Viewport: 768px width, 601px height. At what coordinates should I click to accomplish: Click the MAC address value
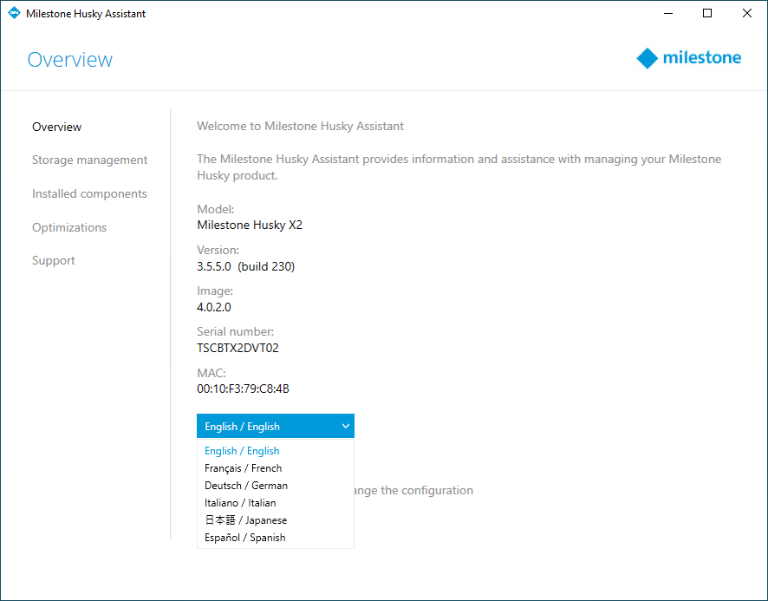point(243,389)
